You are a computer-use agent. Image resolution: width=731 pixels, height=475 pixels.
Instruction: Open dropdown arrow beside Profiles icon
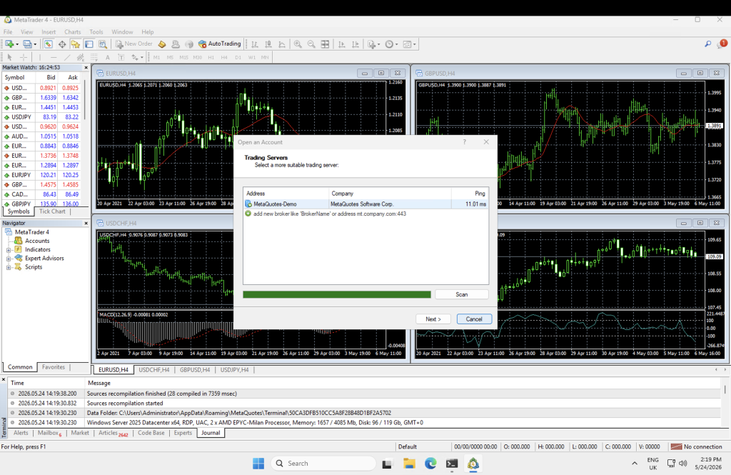click(x=35, y=44)
